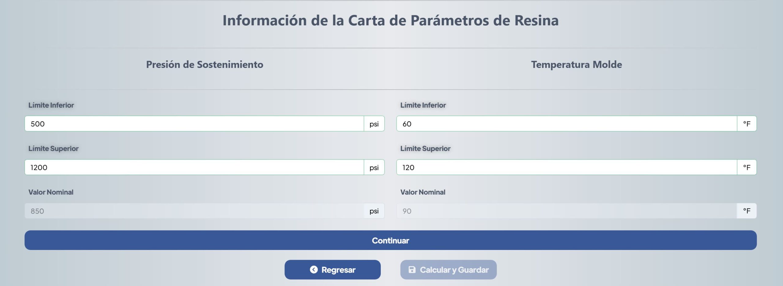Screen dimensions: 783x286
Task: Click the pressure Límite Superior field showing 1200
Action: coord(194,167)
